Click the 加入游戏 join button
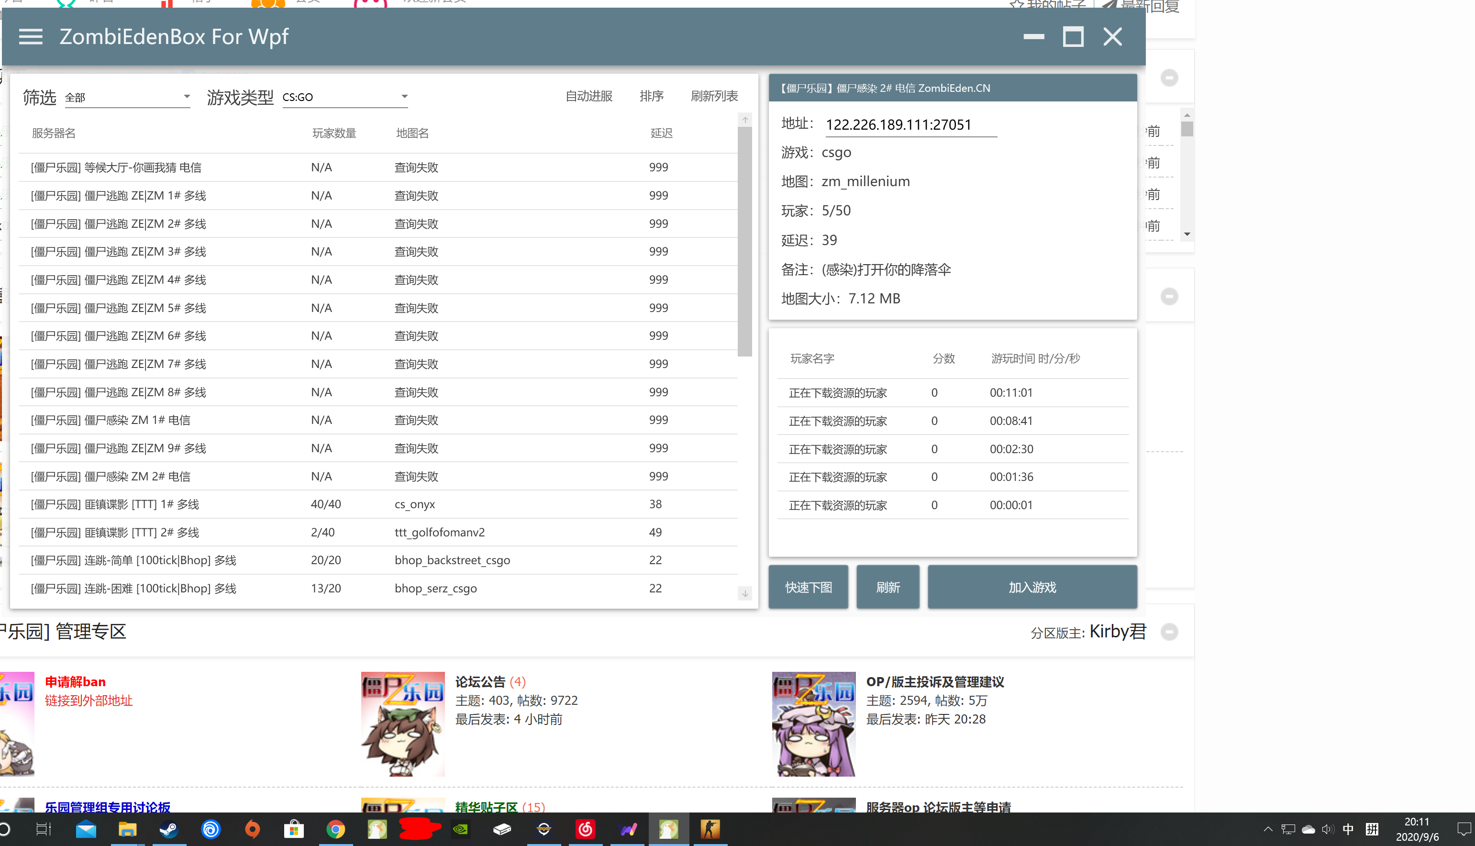The image size is (1475, 846). click(x=1032, y=588)
